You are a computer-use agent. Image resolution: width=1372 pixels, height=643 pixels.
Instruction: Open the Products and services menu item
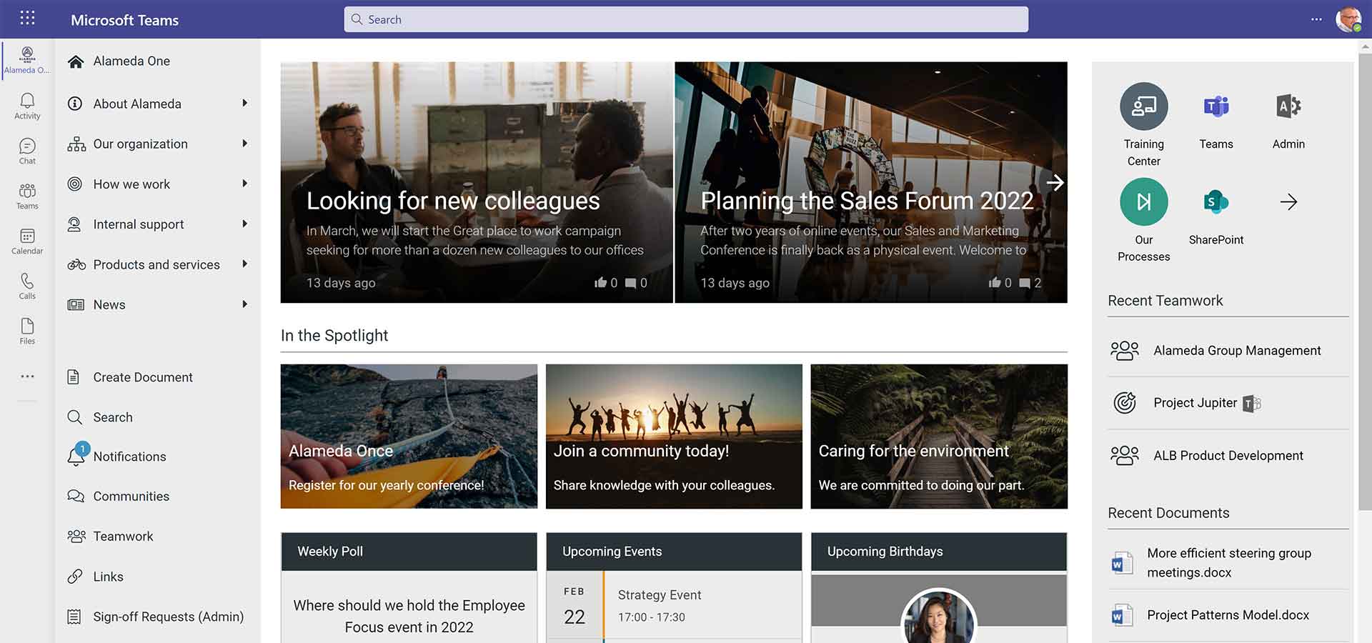pos(156,264)
